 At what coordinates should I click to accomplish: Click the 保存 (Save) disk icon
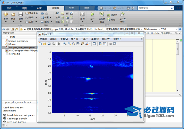pyautogui.click(x=21, y=14)
